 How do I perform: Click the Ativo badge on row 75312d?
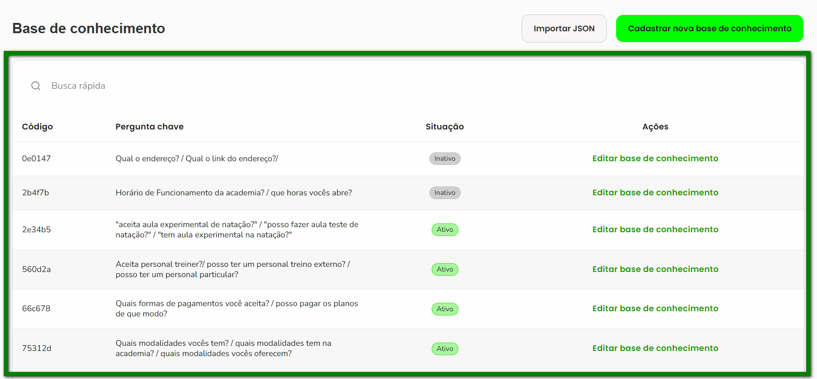[445, 349]
